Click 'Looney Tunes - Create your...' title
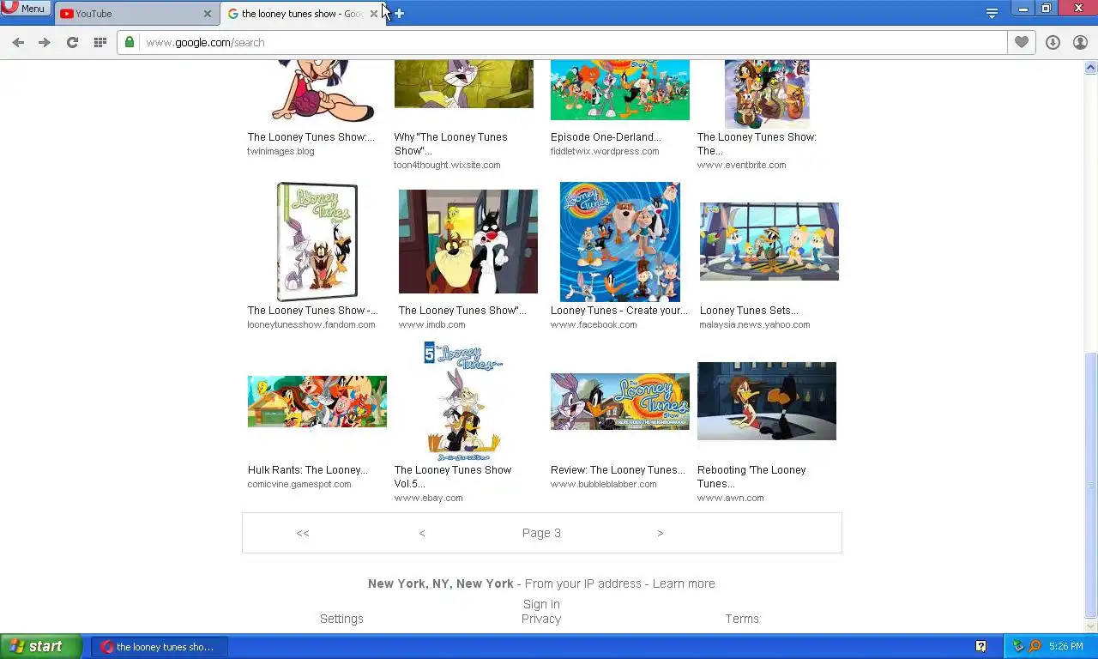 [619, 311]
